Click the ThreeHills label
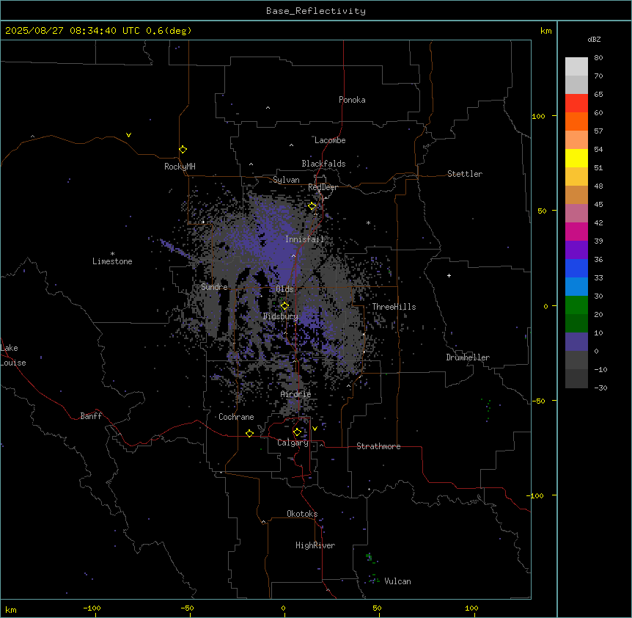The height and width of the screenshot is (618, 632). 394,307
